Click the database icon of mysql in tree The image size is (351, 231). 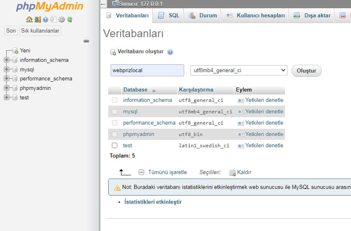click(x=15, y=70)
